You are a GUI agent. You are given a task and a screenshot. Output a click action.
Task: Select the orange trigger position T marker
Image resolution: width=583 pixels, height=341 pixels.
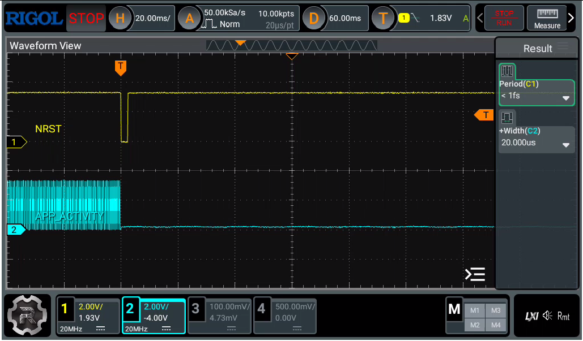point(121,68)
